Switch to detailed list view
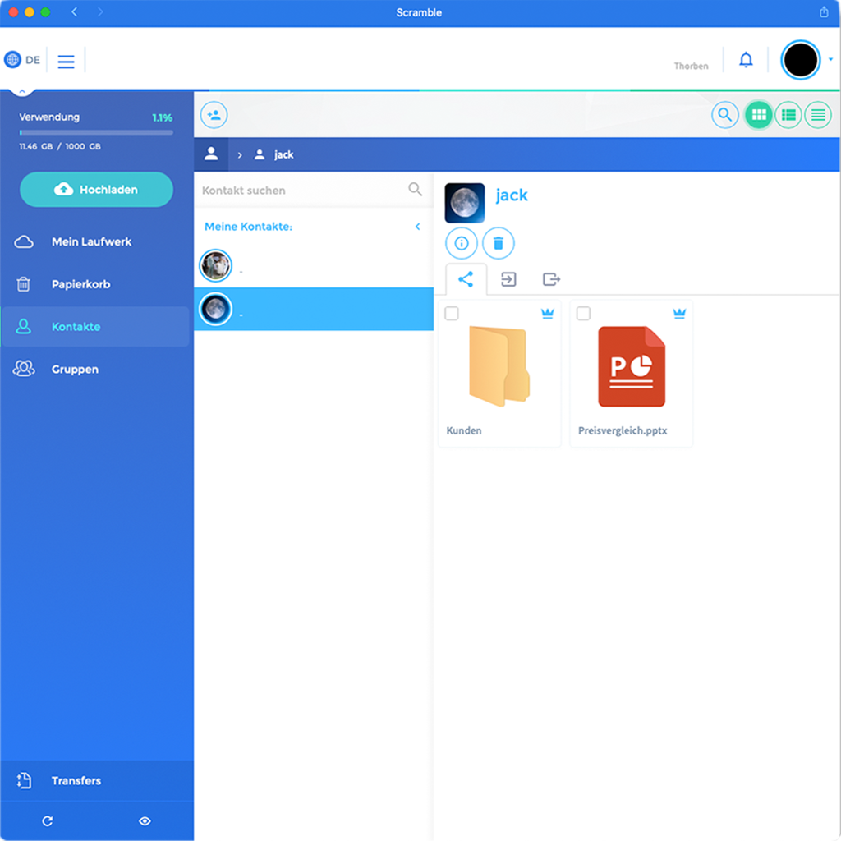This screenshot has height=841, width=841. click(x=788, y=115)
